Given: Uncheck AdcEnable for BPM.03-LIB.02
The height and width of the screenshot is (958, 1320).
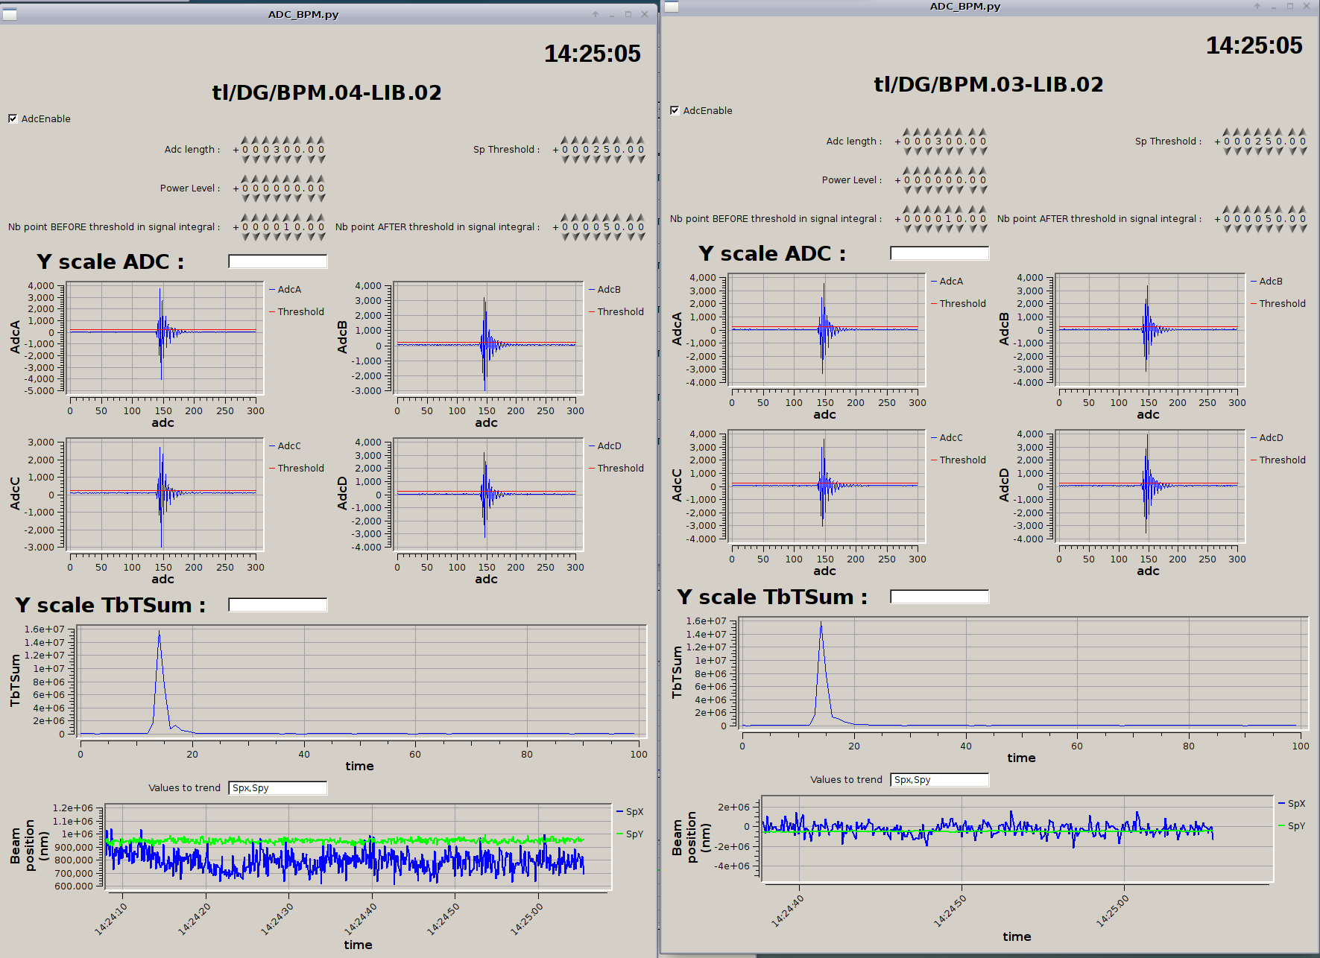Looking at the screenshot, I should pos(675,110).
